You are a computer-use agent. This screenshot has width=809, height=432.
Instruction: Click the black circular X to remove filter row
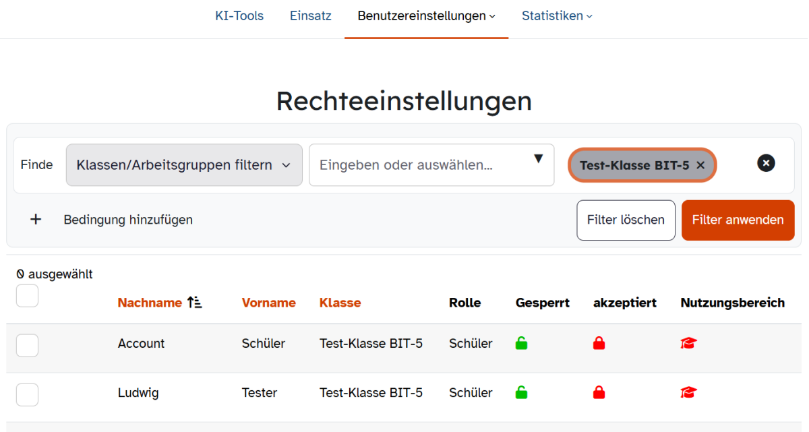click(x=766, y=163)
